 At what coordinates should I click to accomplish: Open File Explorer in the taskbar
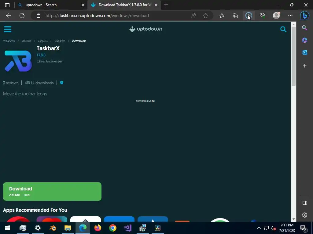[x=68, y=228]
